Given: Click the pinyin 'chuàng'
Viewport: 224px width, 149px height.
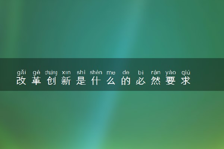Looking at the screenshot, I should pos(51,73).
